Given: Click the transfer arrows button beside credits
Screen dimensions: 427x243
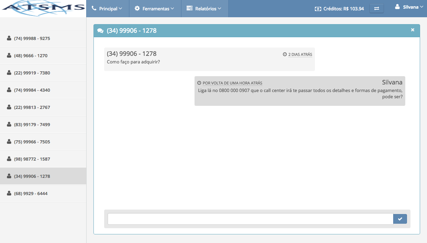Looking at the screenshot, I should pyautogui.click(x=376, y=9).
